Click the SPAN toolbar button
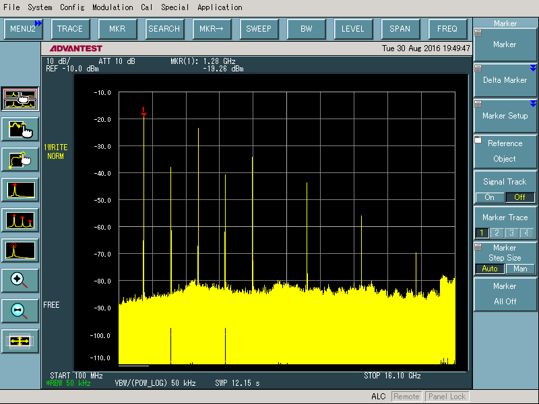This screenshot has height=404, width=539. tap(400, 29)
